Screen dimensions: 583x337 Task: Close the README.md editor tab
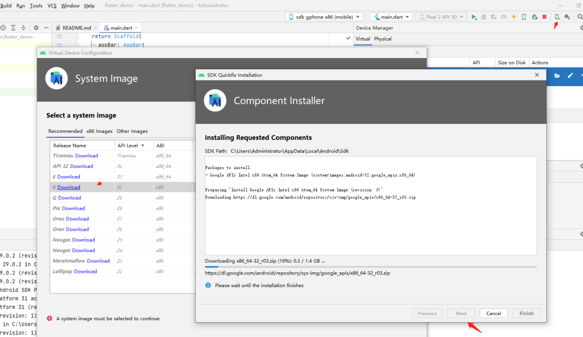click(96, 28)
